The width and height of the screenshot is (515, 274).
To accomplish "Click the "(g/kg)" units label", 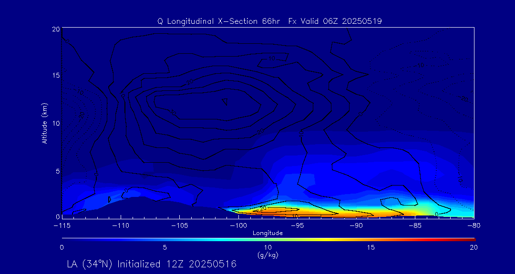I will click(x=268, y=255).
